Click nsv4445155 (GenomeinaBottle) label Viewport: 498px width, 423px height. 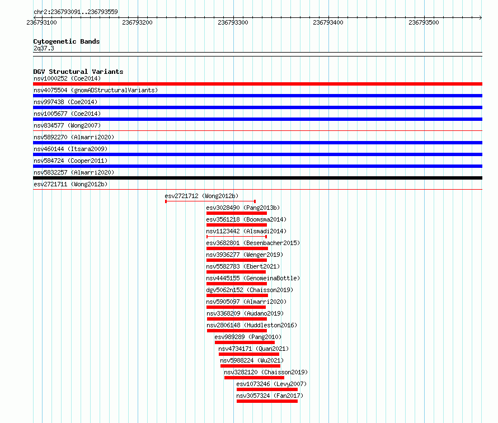pos(253,278)
